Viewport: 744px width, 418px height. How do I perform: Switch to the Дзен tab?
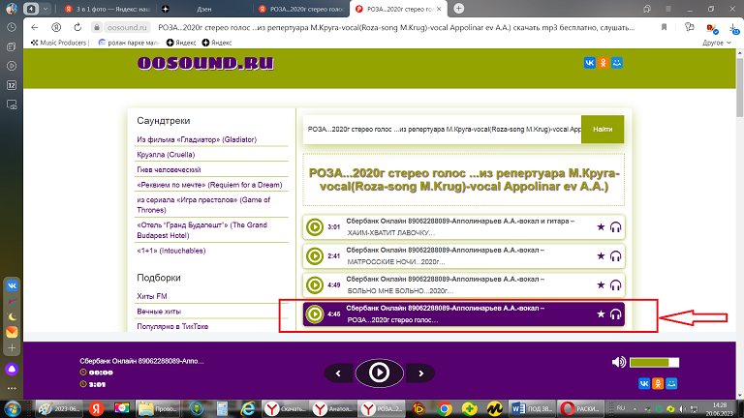pos(203,9)
